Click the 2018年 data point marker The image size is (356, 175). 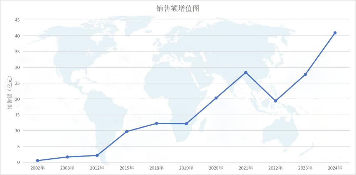pos(157,123)
